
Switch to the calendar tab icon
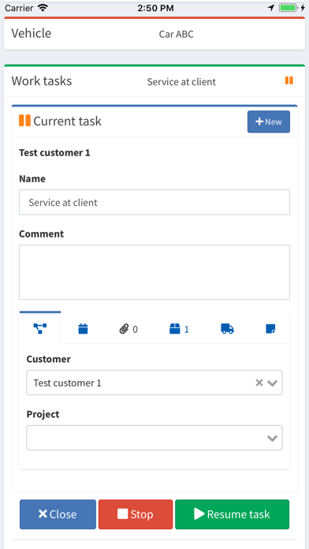83,329
